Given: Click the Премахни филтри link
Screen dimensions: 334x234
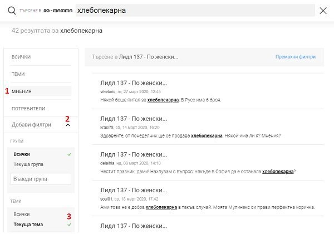Looking at the screenshot, I should pyautogui.click(x=296, y=57).
